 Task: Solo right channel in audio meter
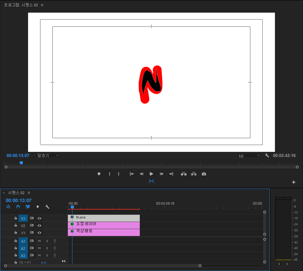pos(287,264)
